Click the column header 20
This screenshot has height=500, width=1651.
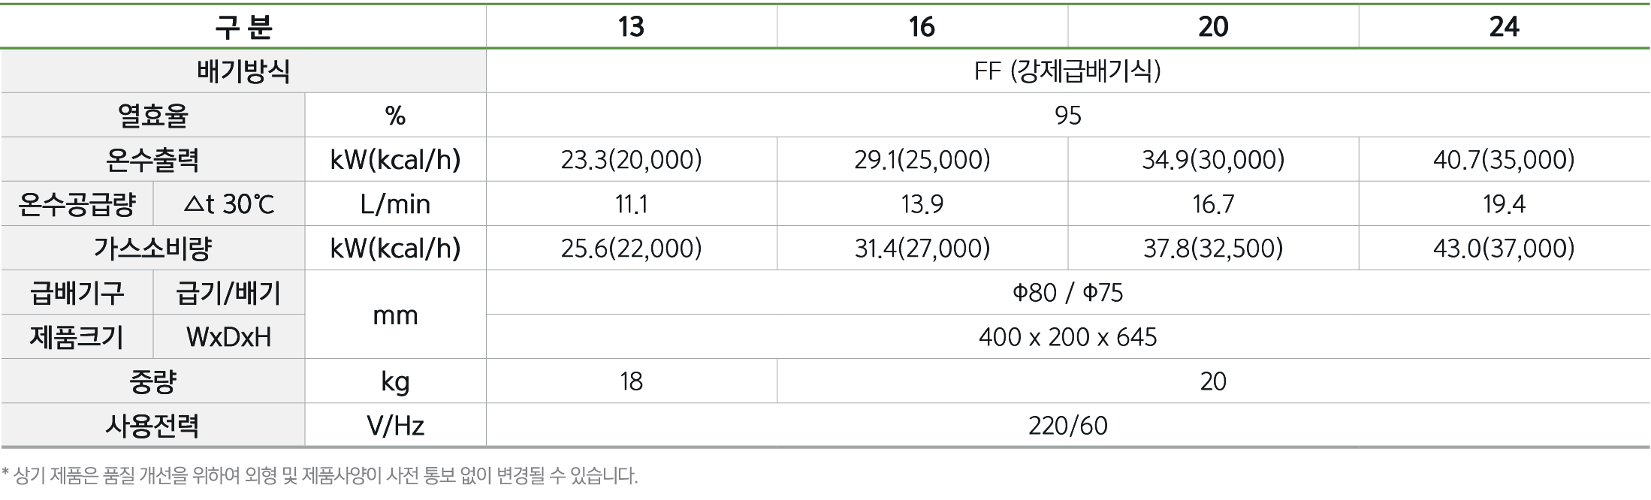pyautogui.click(x=1213, y=27)
